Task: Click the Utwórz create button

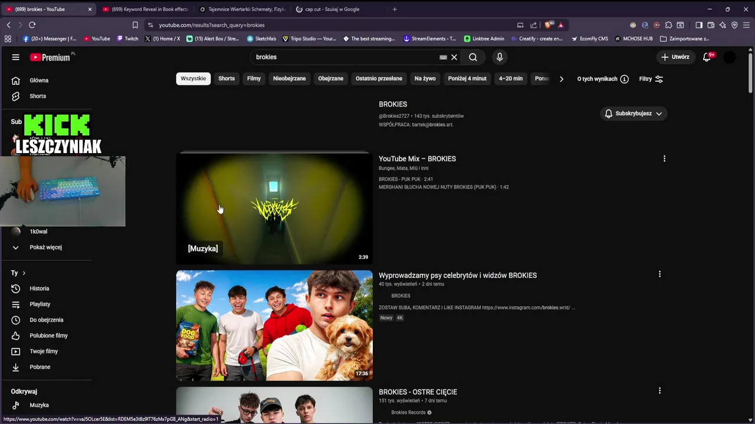Action: click(x=675, y=57)
